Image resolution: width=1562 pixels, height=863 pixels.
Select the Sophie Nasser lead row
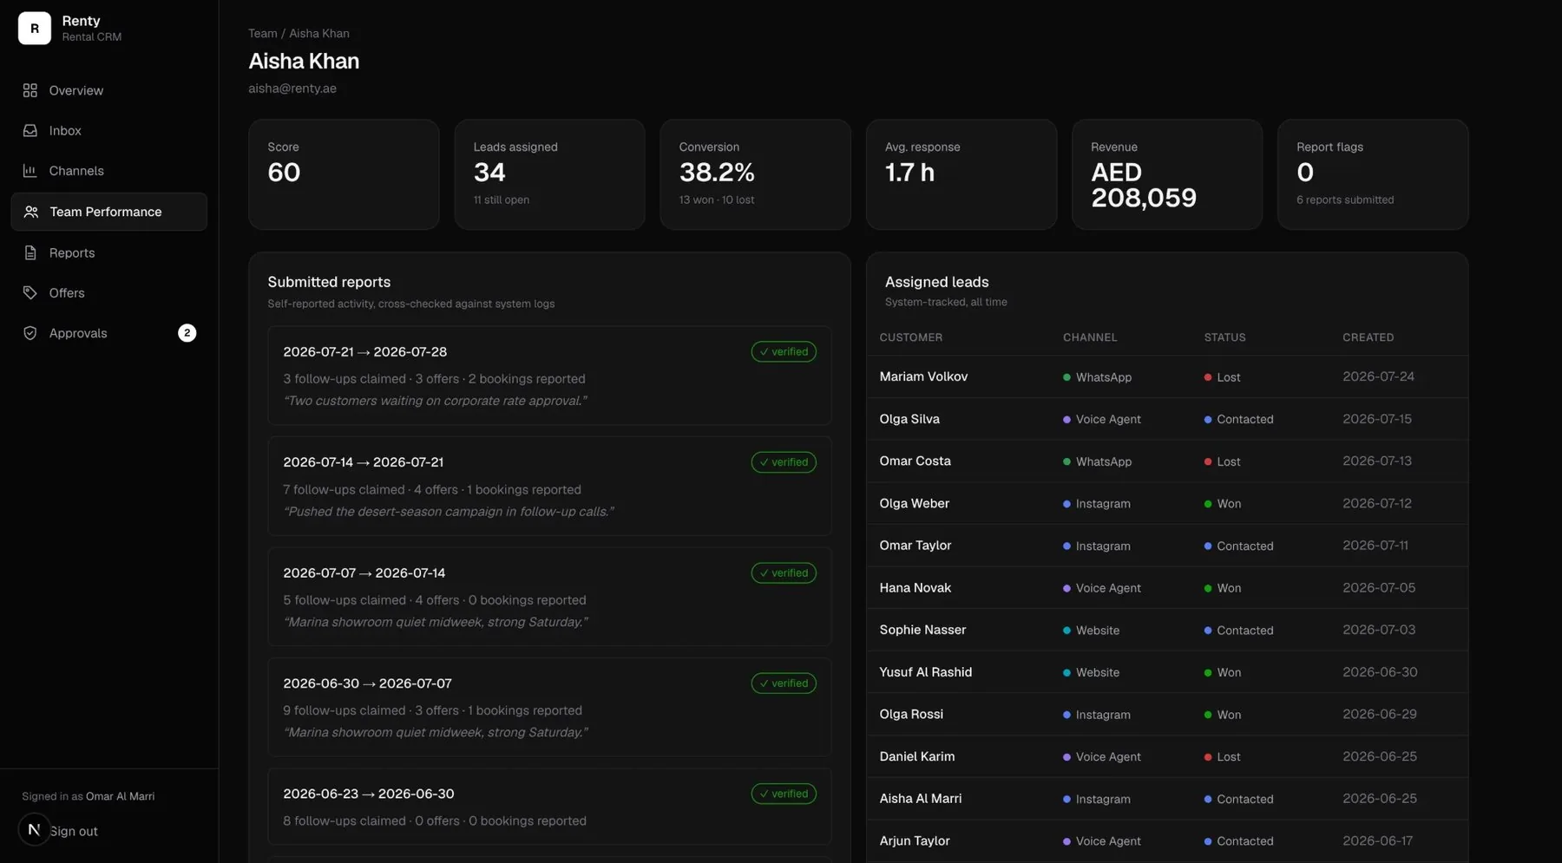pos(1167,630)
